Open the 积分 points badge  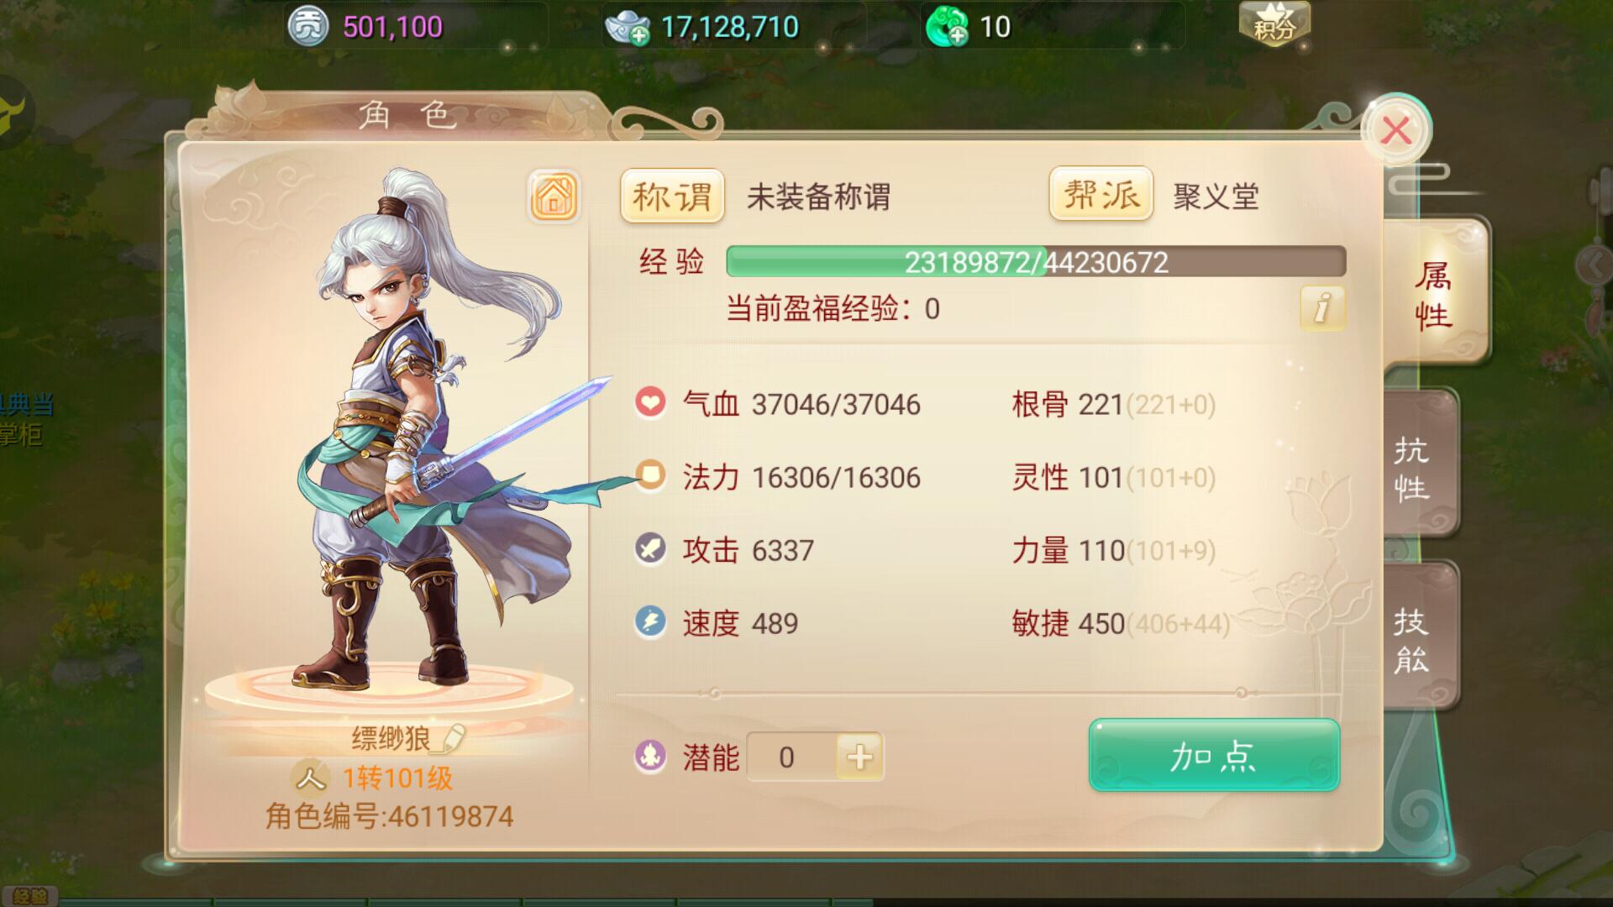coord(1274,24)
